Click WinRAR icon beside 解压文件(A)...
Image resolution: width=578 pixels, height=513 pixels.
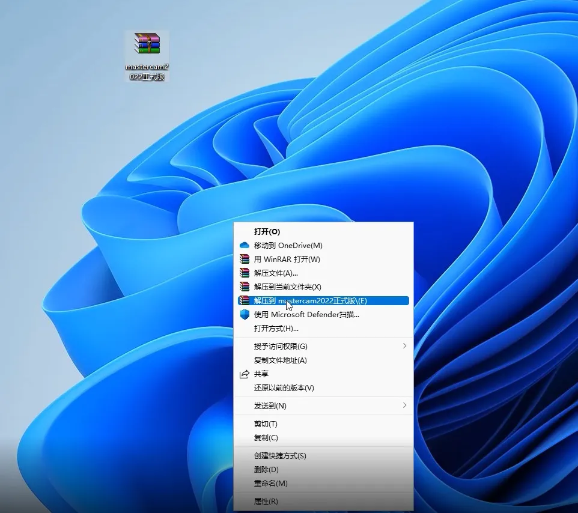(245, 273)
